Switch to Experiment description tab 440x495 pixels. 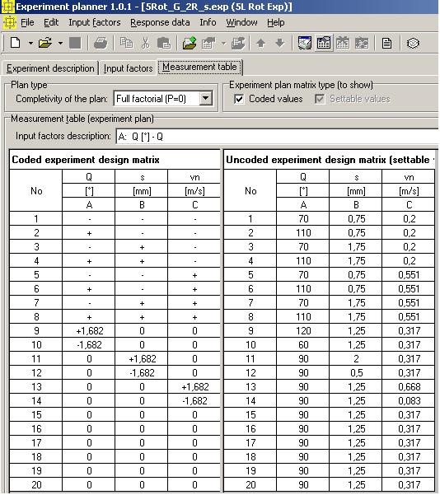click(x=50, y=68)
